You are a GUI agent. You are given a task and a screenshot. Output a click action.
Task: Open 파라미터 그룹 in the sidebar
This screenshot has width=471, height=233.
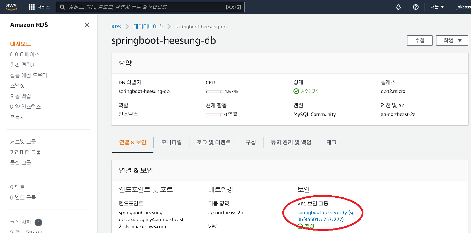(x=26, y=152)
